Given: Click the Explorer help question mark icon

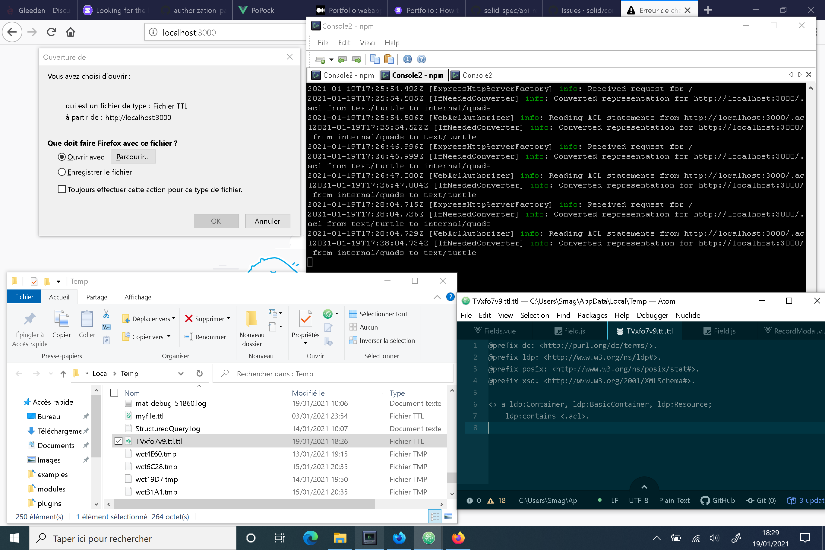Looking at the screenshot, I should (450, 297).
